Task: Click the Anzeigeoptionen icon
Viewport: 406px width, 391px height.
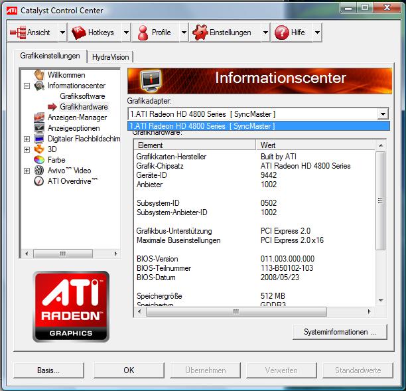Action: click(x=39, y=127)
